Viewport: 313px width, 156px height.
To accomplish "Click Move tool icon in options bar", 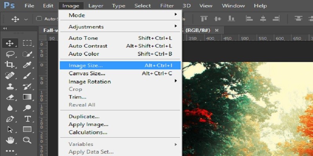I will tap(15, 19).
